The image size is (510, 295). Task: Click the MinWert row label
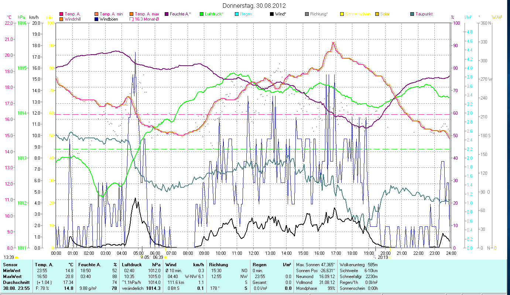11,271
